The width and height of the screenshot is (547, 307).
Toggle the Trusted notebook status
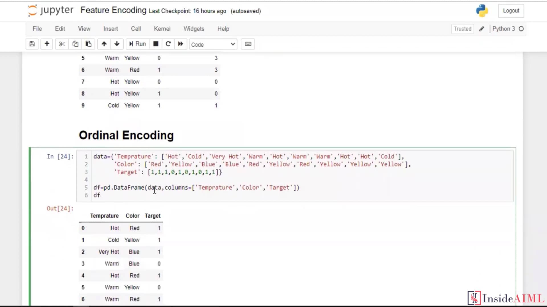462,29
